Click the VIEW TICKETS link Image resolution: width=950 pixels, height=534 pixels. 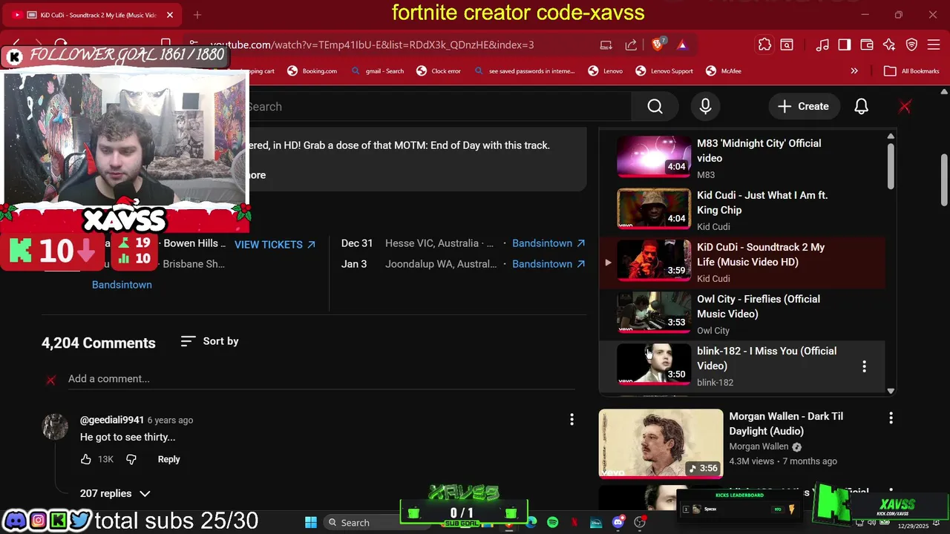point(275,244)
